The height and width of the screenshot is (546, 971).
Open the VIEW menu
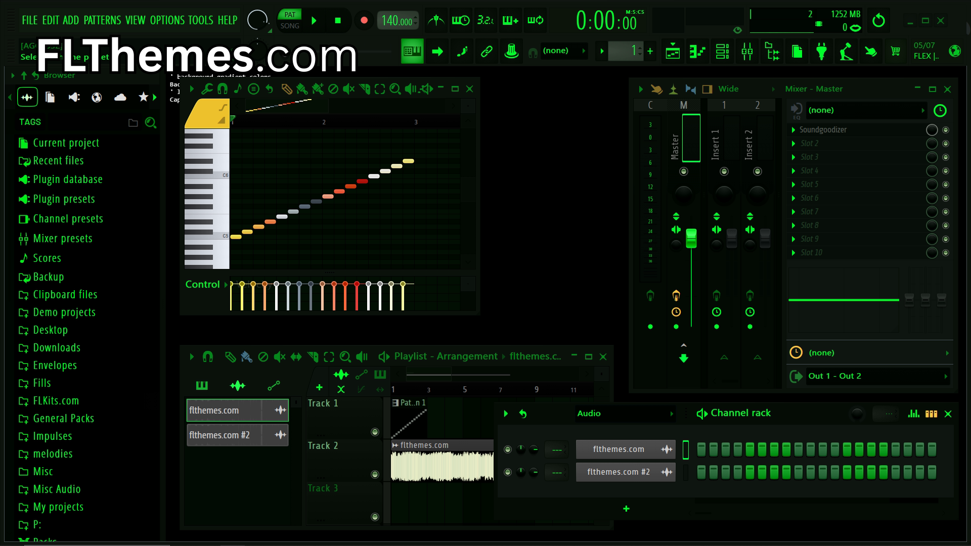pyautogui.click(x=136, y=20)
